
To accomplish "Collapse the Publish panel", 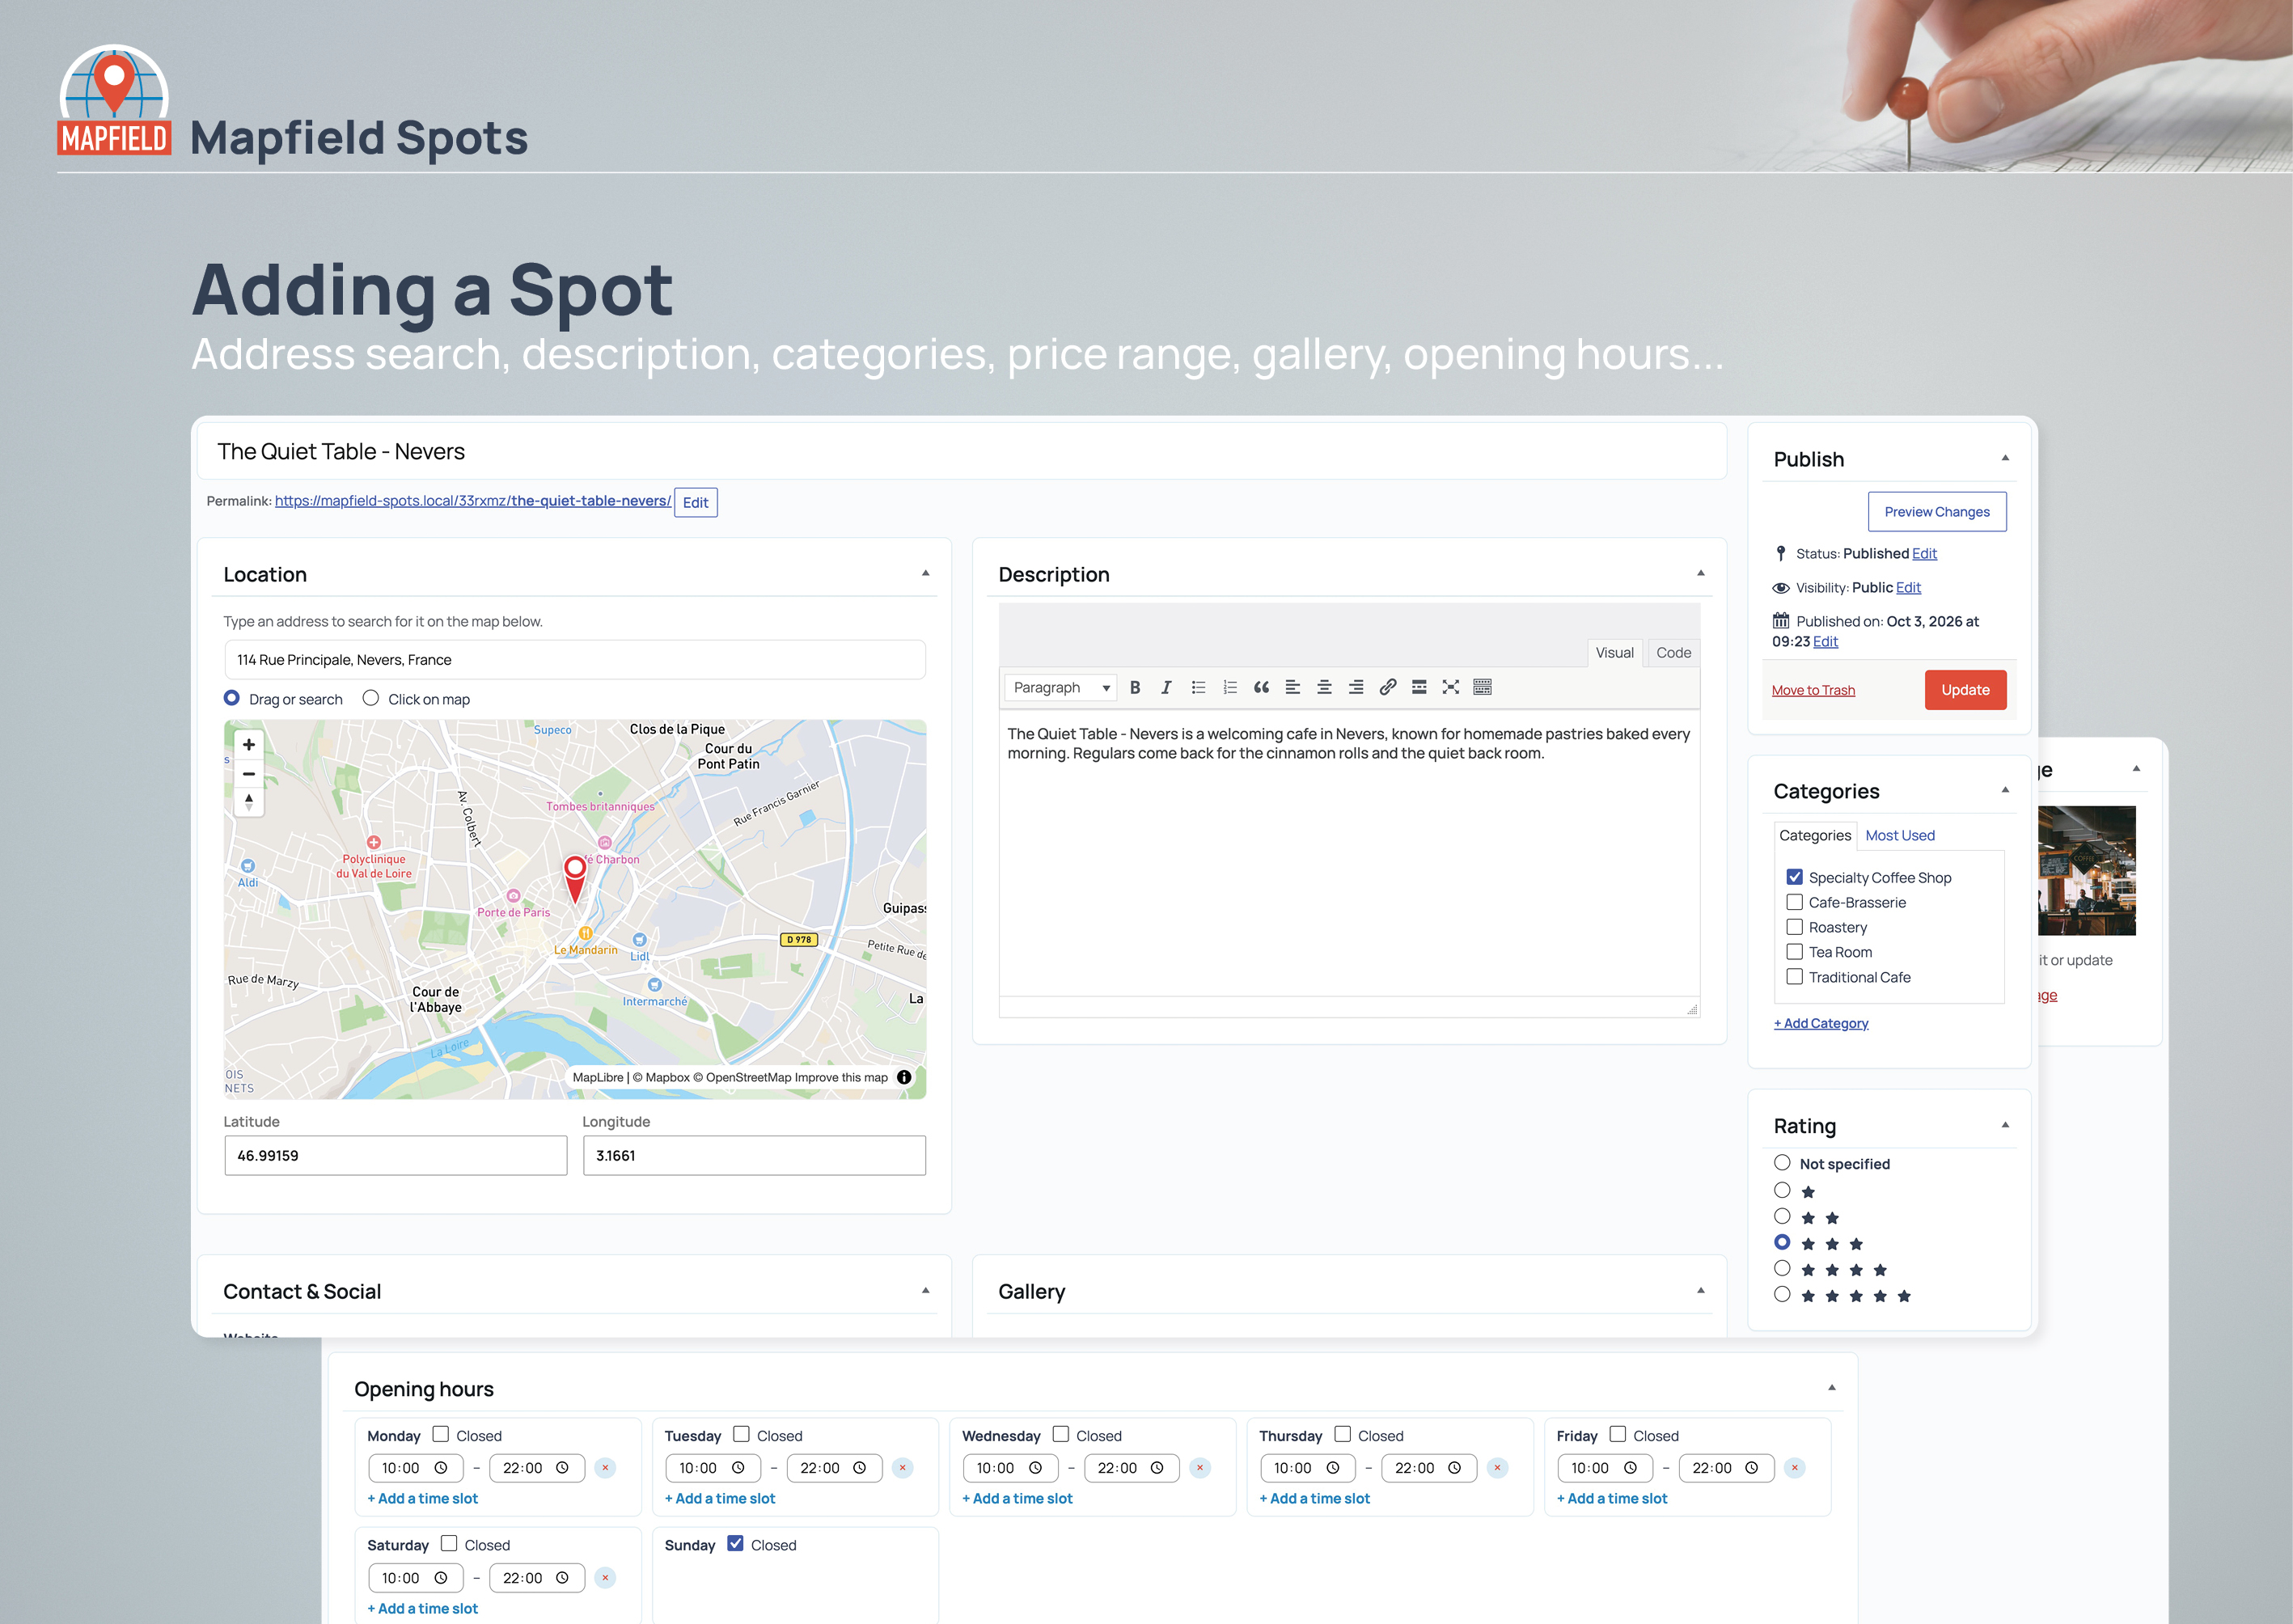I will click(x=2005, y=458).
